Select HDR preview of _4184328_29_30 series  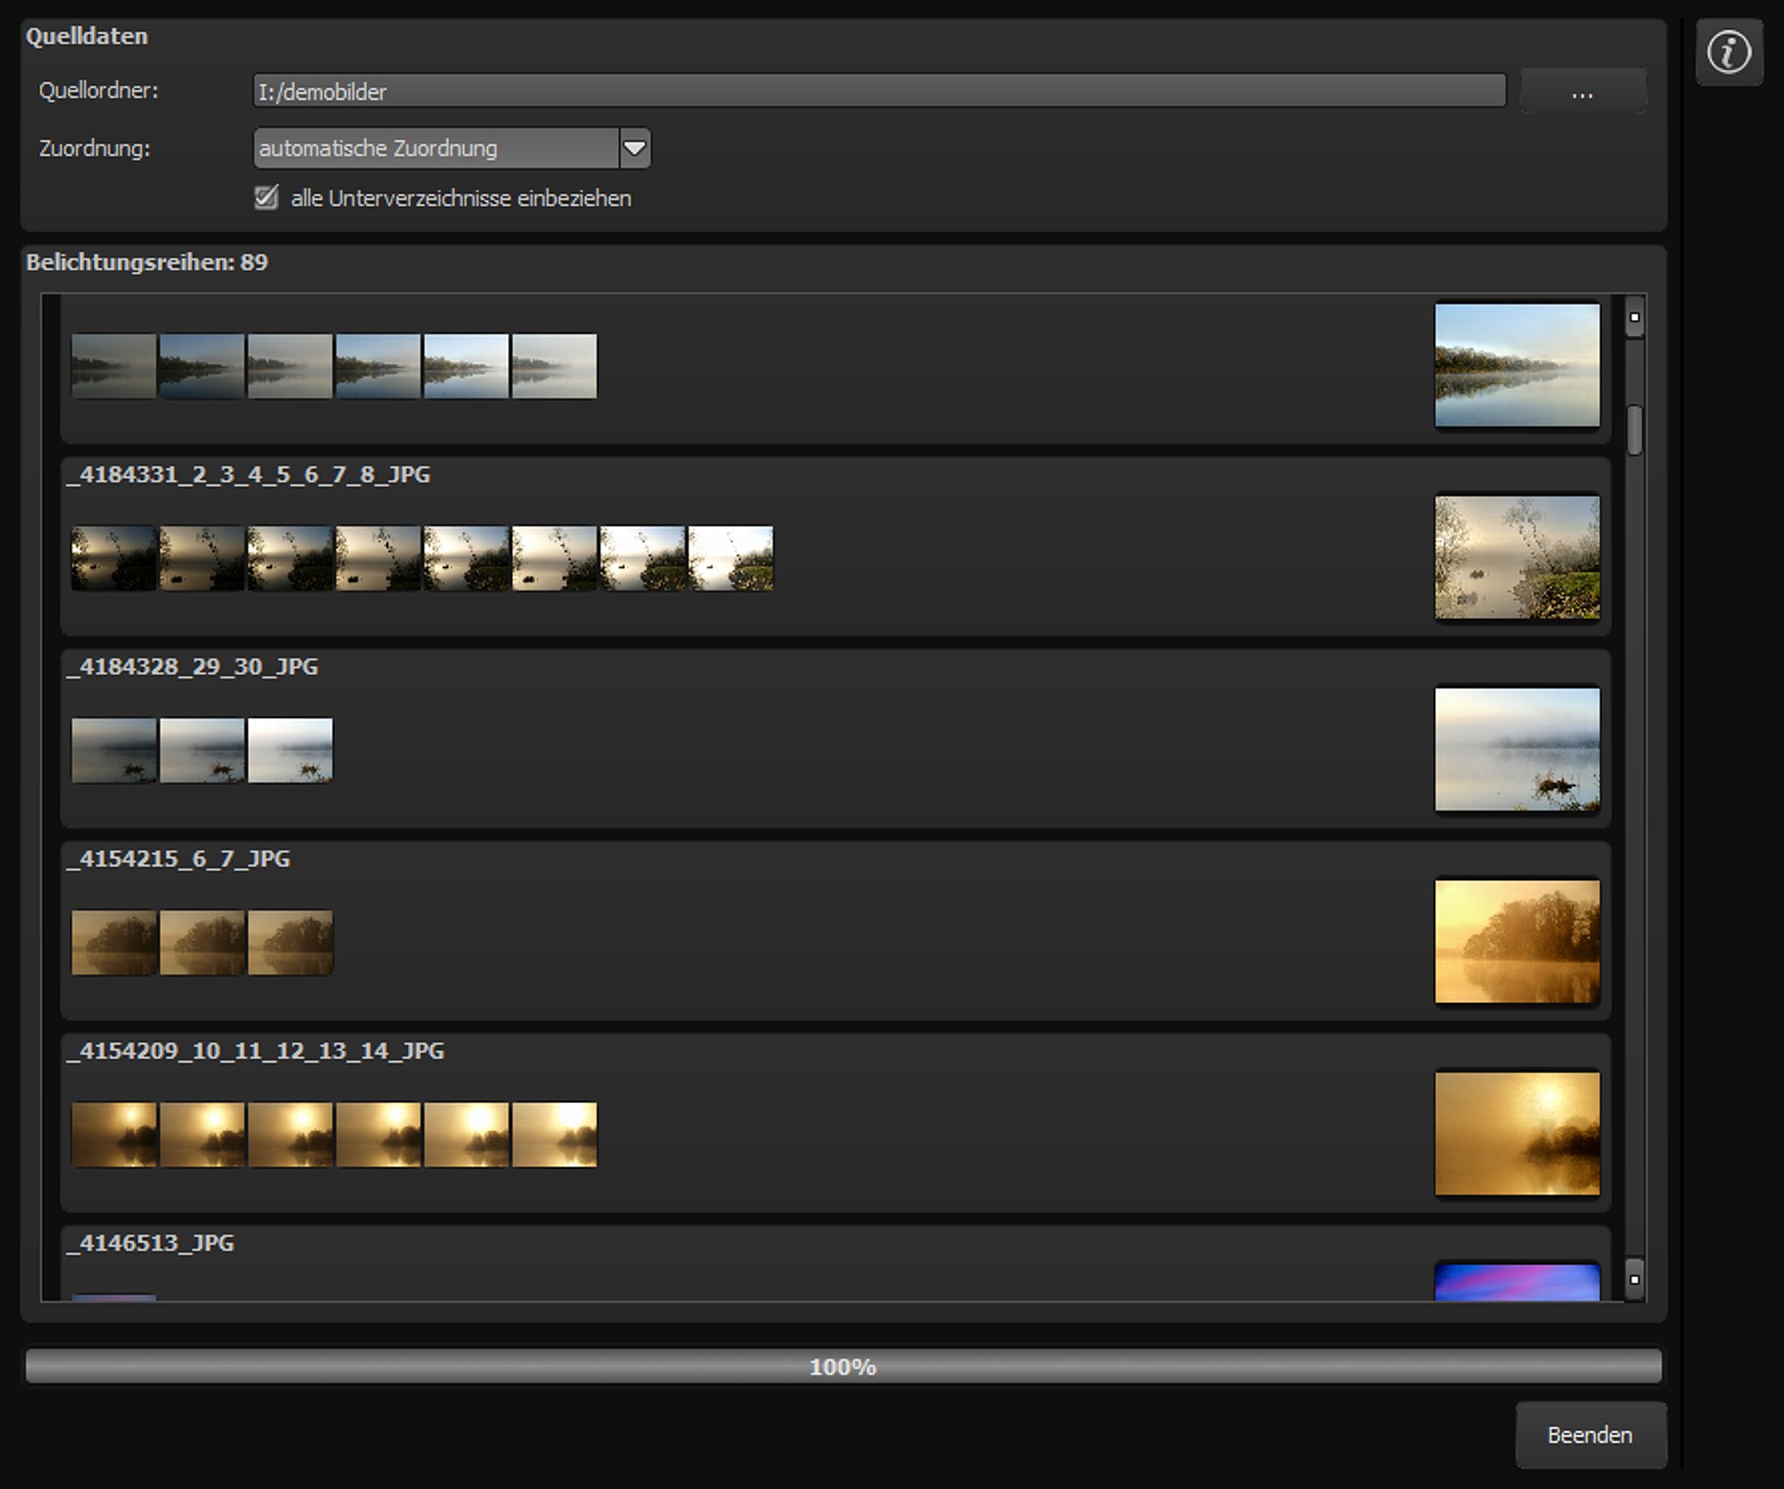1516,749
